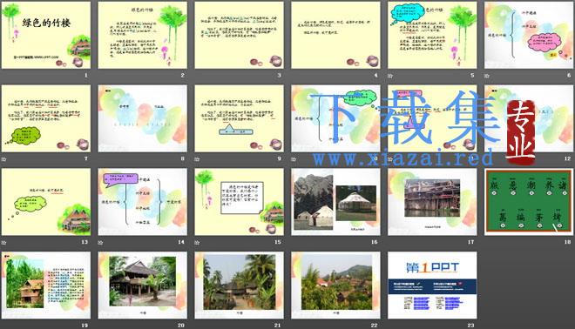
Task: Select slide 22 with the hillside village photo
Action: pos(335,285)
